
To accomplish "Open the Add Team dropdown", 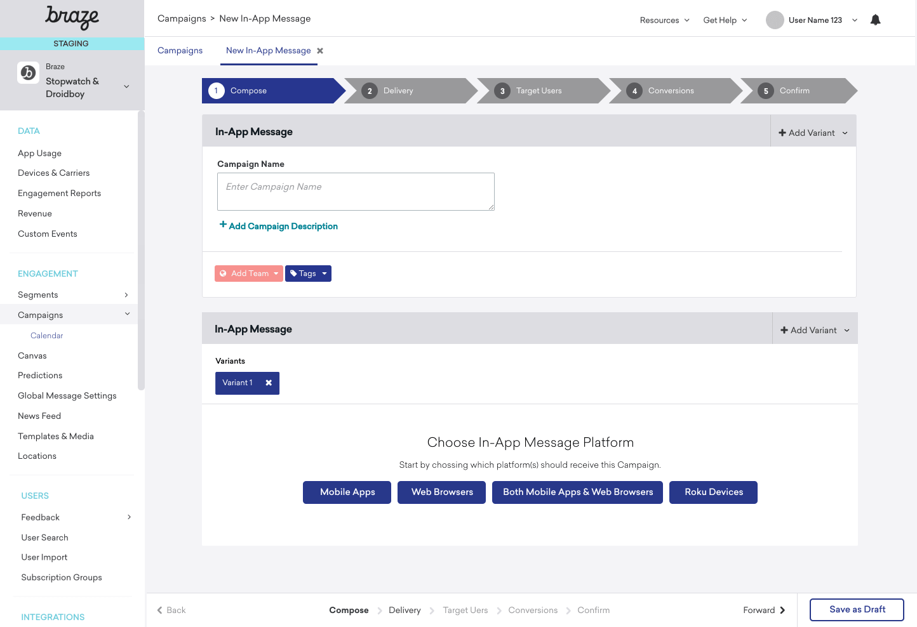I will pyautogui.click(x=249, y=274).
